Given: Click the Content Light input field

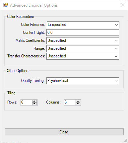Looking at the screenshot, I should coord(83,33).
